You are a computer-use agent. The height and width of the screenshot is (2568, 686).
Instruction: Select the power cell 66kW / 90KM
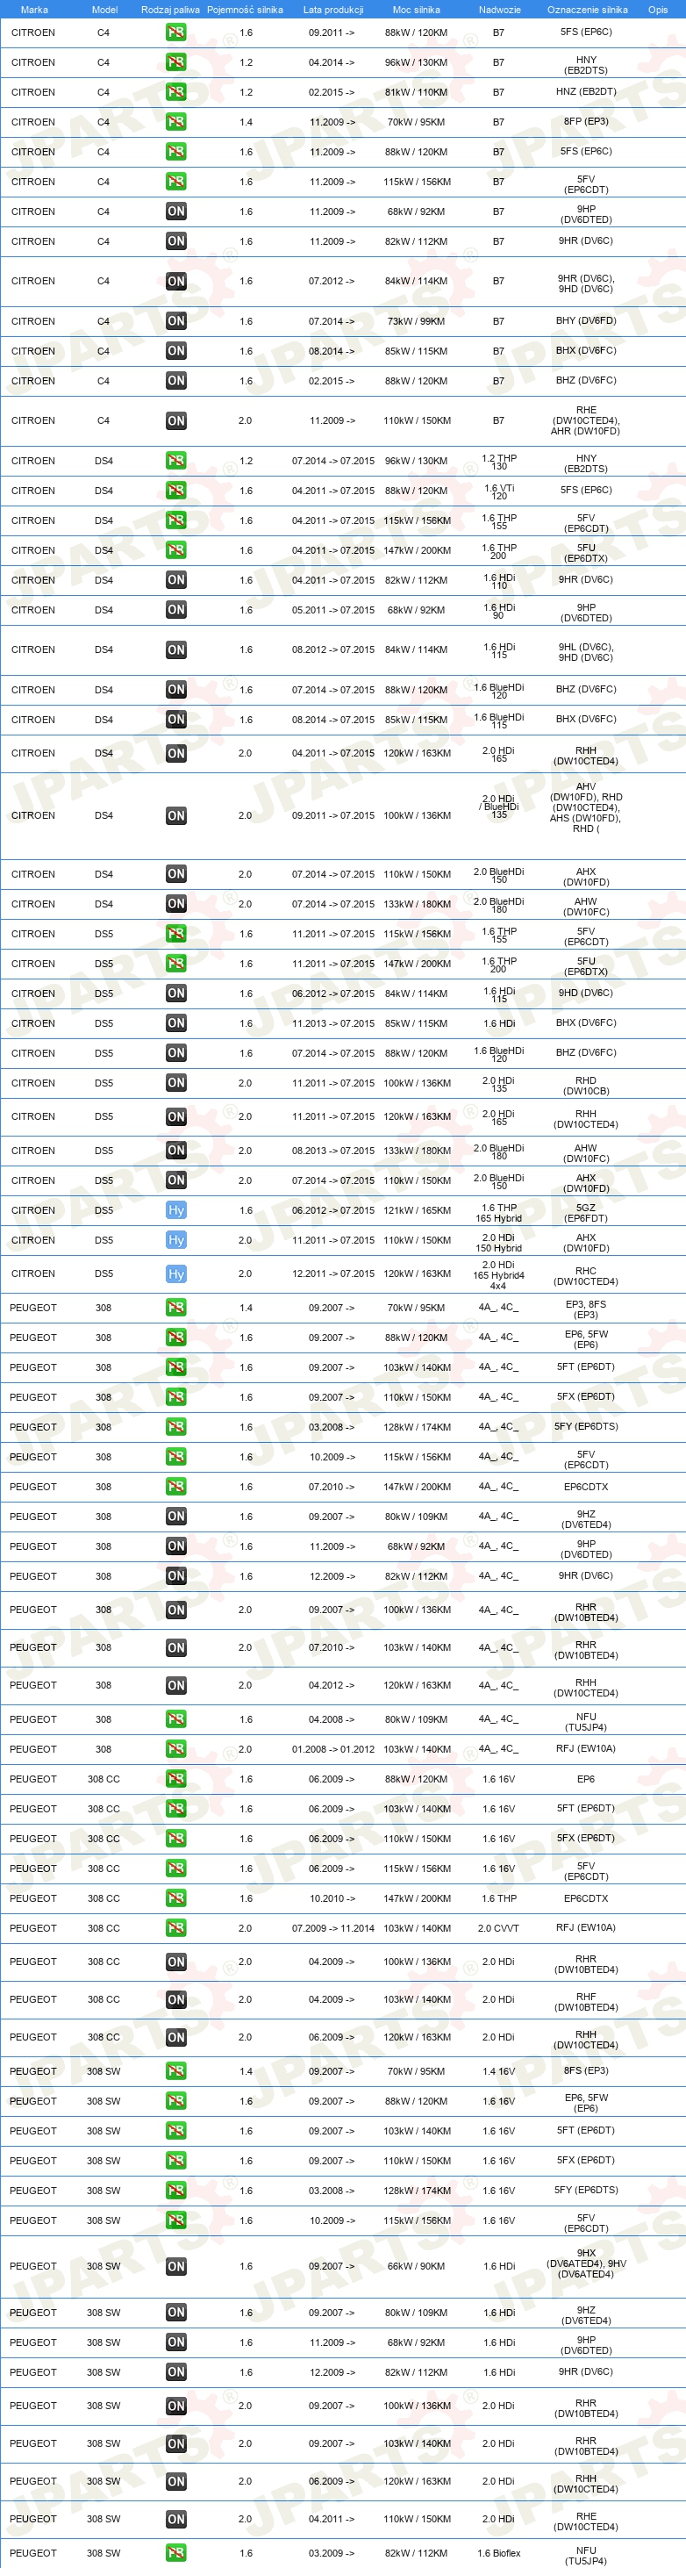[417, 2266]
